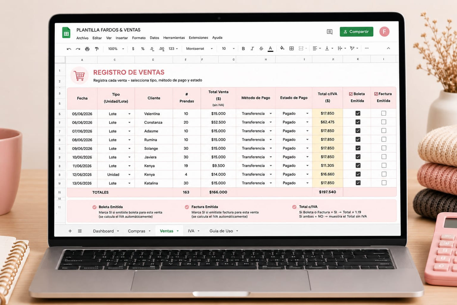
Task: Check Factura Emitida for Valentina
Action: (384, 113)
